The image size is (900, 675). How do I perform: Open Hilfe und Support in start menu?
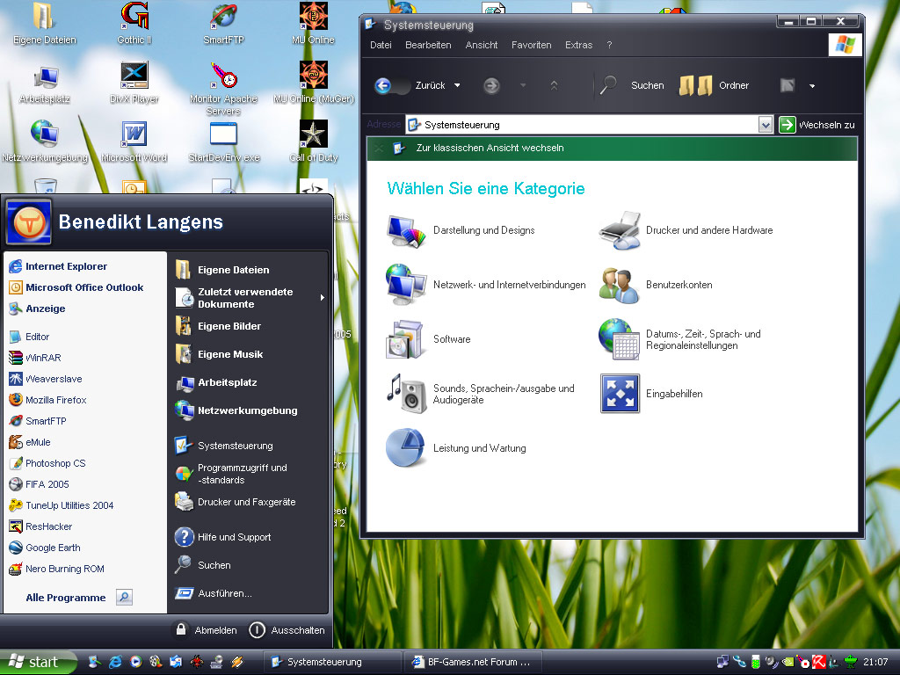coord(222,537)
